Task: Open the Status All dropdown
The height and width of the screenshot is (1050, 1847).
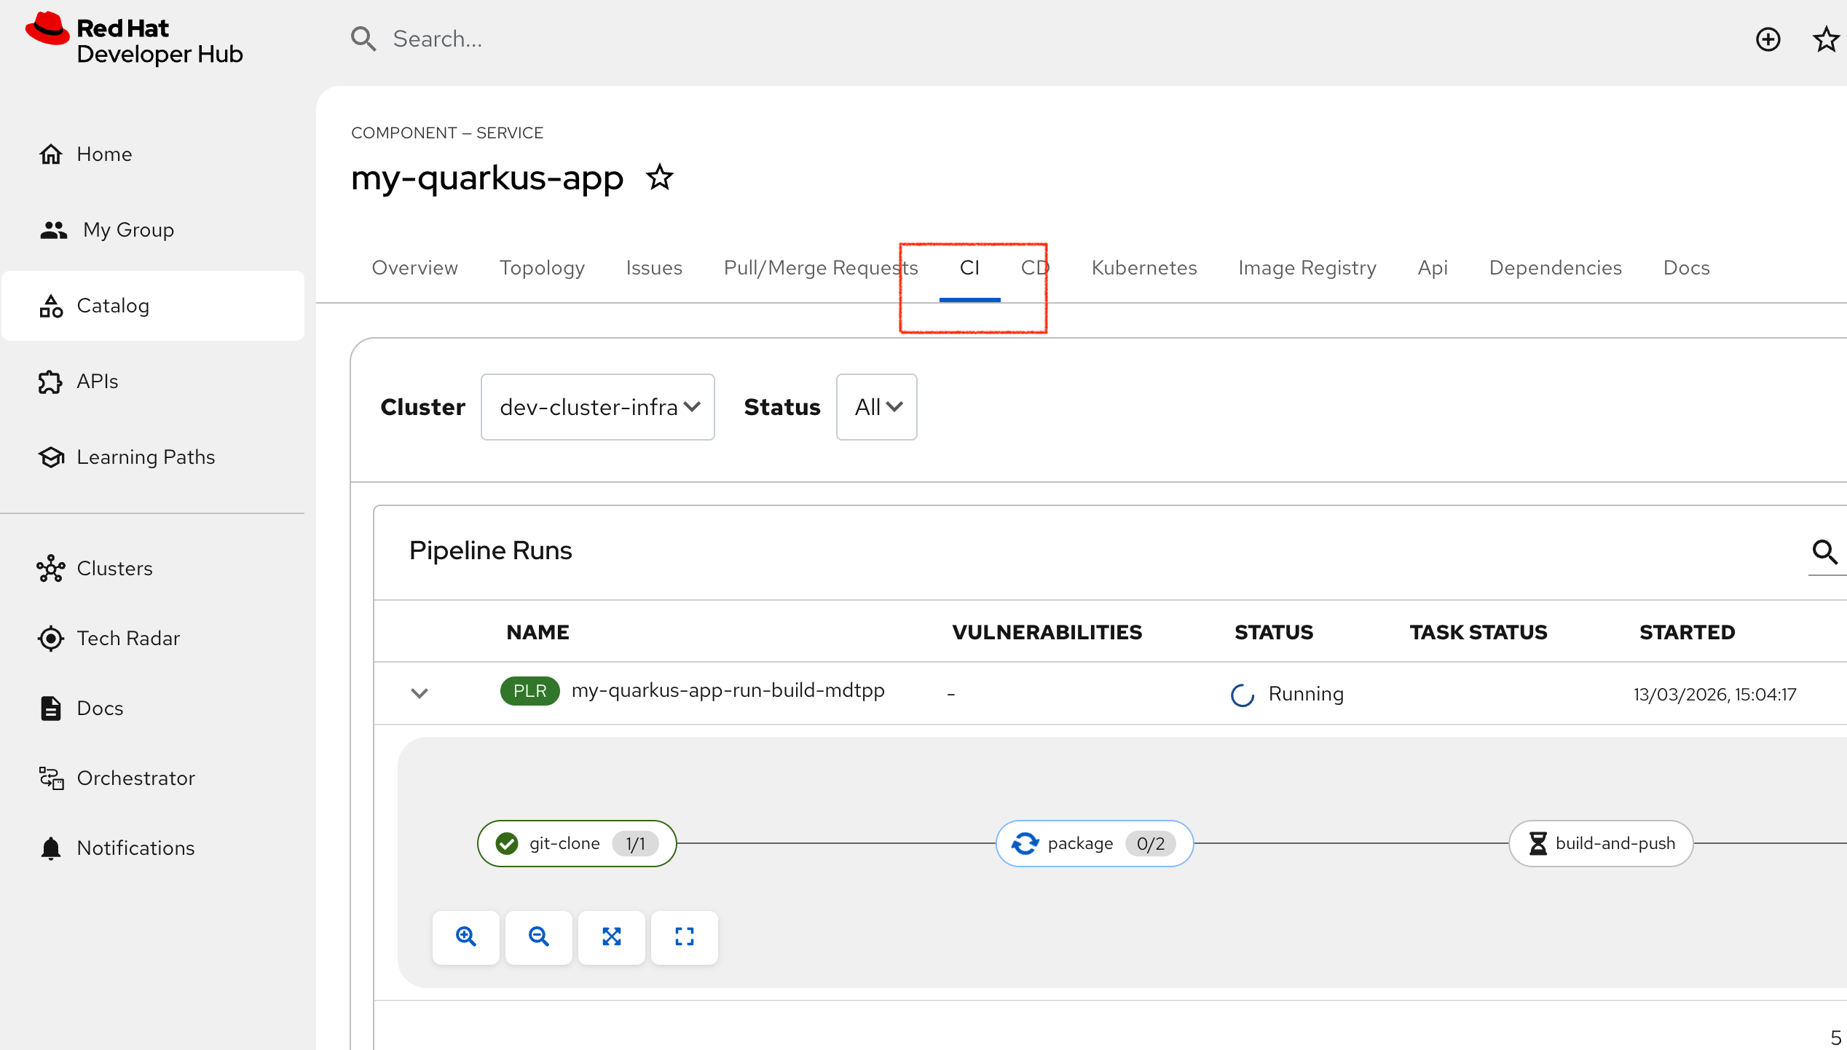Action: click(x=876, y=407)
